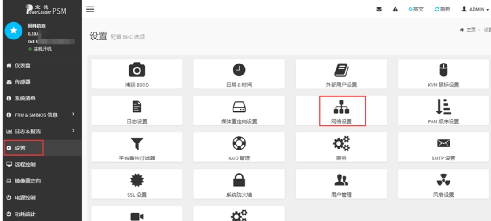Open 平台事件过滤器 funnel tile
The image size is (491, 221).
[137, 147]
